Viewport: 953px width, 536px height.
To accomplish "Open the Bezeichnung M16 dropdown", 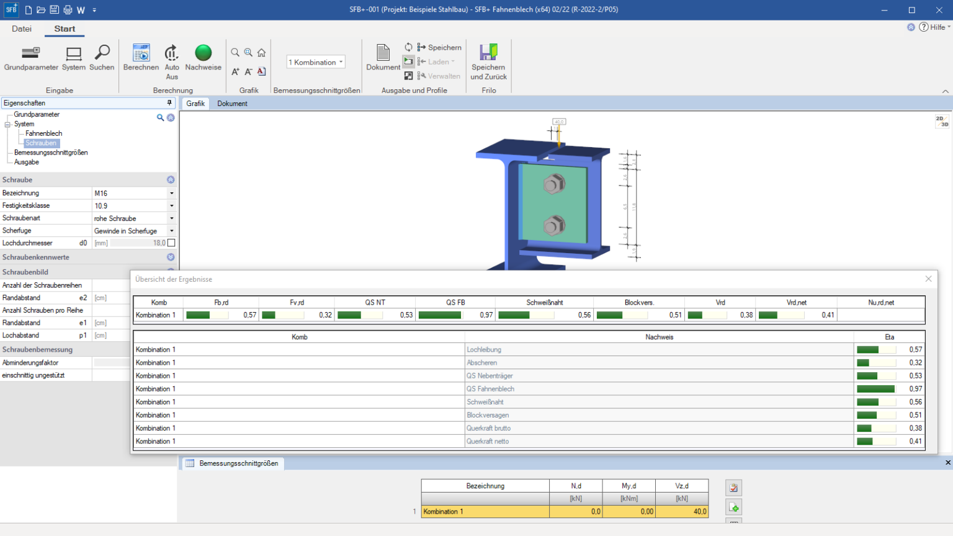I will coord(172,194).
